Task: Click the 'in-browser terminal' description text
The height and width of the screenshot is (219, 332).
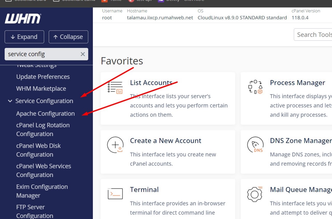Action: click(x=178, y=208)
